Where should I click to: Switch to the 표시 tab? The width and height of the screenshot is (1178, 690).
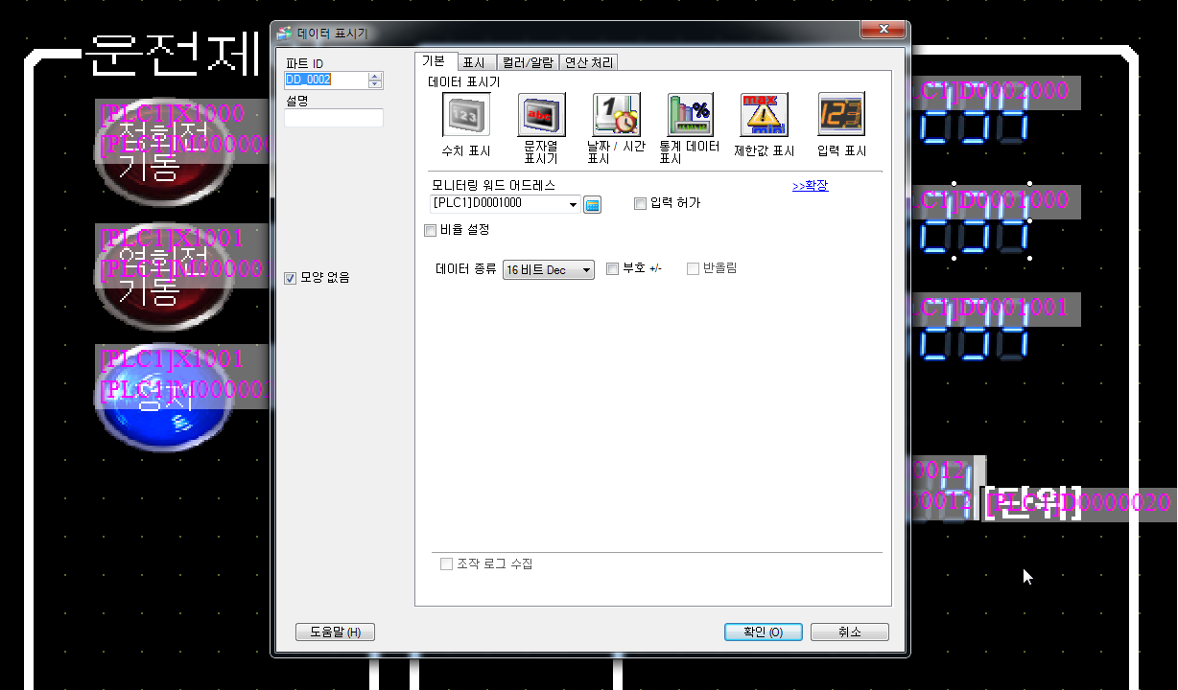point(474,62)
